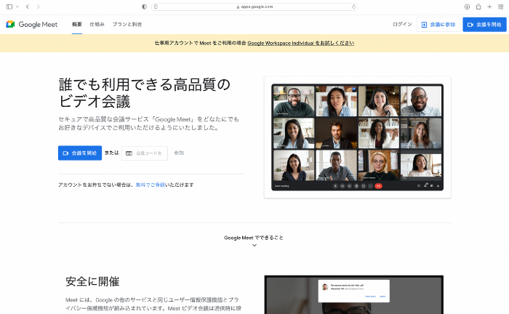Open the 無料でご登録 link

coord(150,185)
